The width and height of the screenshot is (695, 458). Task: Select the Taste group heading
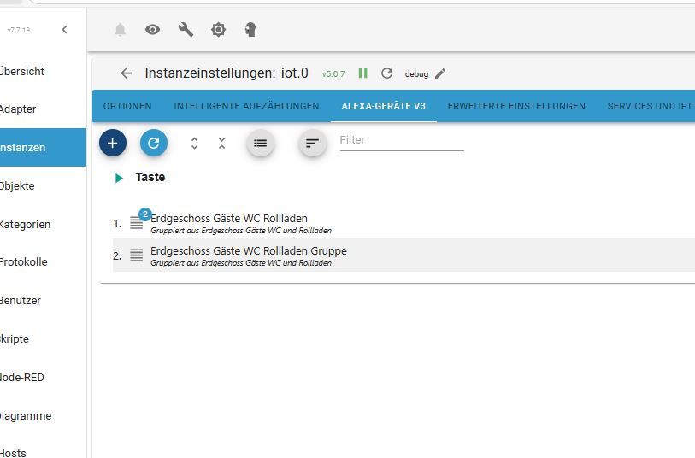tap(150, 177)
